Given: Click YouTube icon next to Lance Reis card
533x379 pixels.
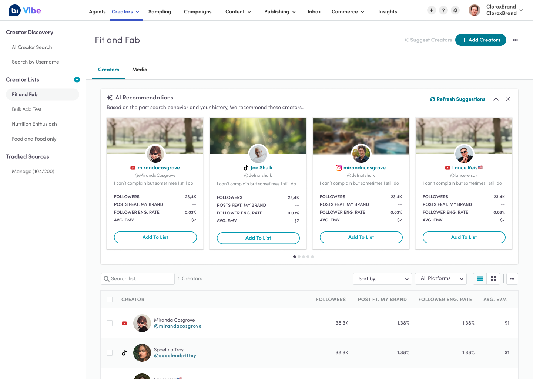Looking at the screenshot, I should coord(447,168).
